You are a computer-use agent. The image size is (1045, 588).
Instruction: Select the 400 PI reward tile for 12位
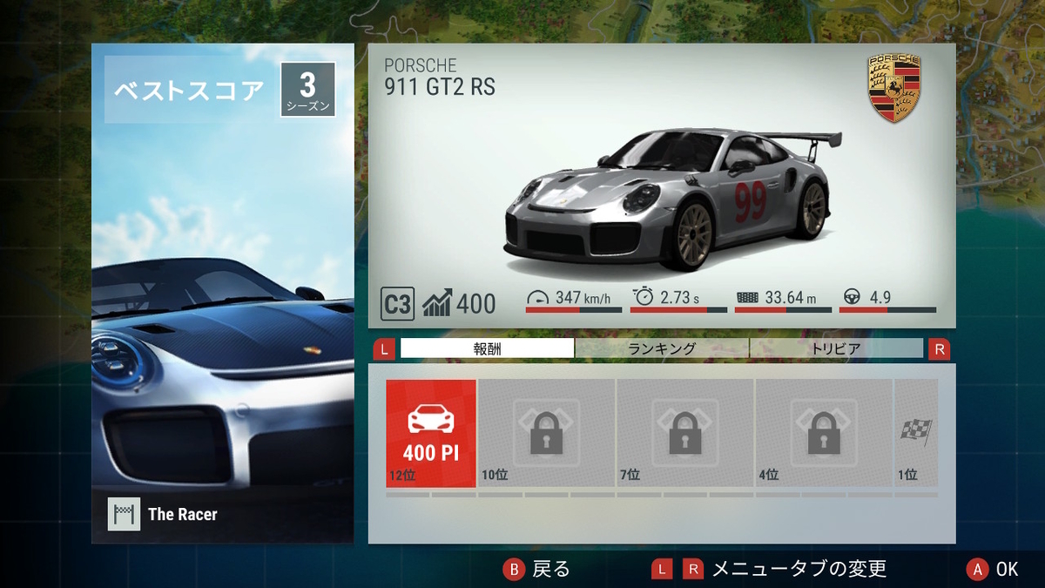tap(431, 433)
